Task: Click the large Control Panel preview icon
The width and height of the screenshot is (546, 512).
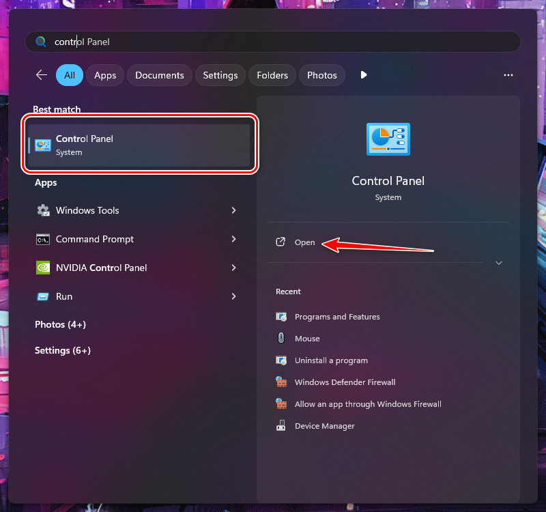Action: pos(388,139)
